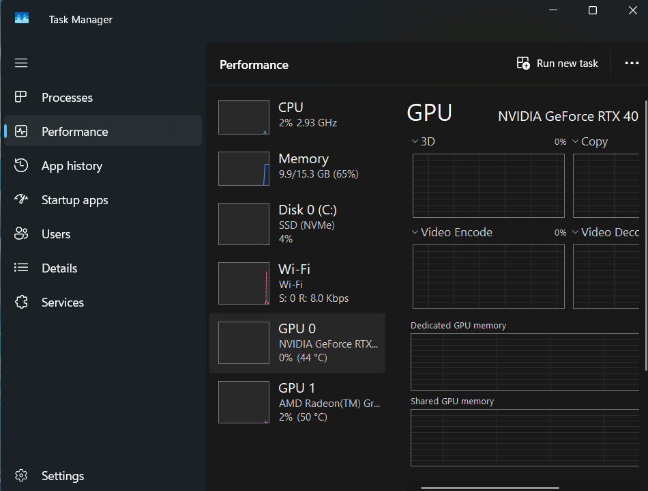Screen dimensions: 648x491
Task: Click the 'Disk 0 (C:)' label
Action: click(308, 210)
